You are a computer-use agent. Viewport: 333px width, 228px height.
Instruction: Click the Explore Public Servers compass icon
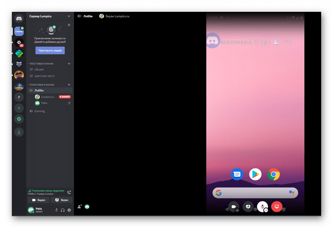19,119
